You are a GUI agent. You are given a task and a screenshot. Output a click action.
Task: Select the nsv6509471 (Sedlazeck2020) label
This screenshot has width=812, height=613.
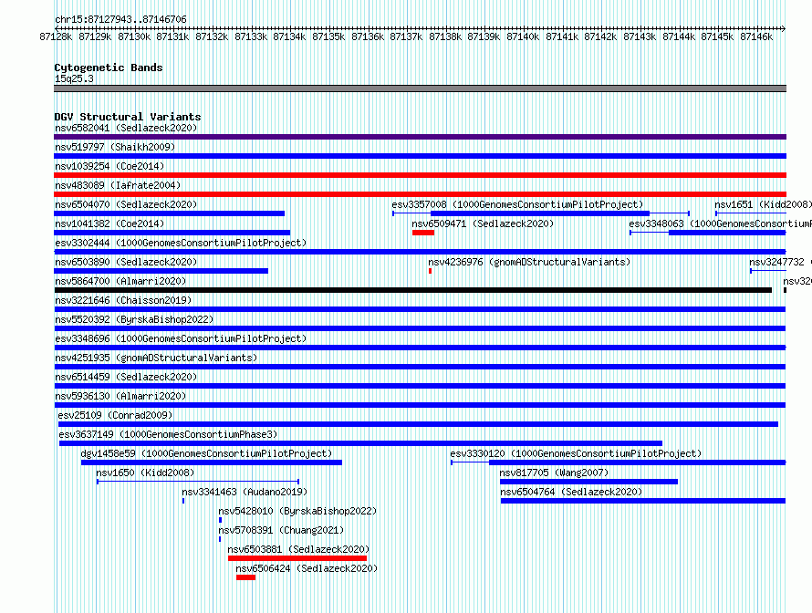click(483, 223)
